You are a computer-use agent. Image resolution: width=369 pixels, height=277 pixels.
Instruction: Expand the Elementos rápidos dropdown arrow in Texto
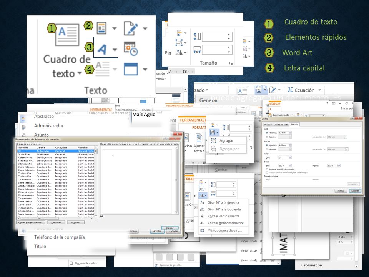115,28
